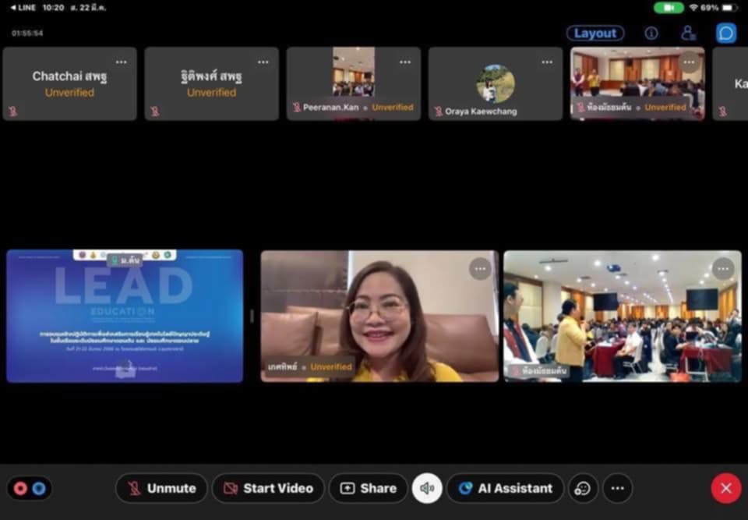
Task: Open the meeting info icon
Action: [x=651, y=34]
